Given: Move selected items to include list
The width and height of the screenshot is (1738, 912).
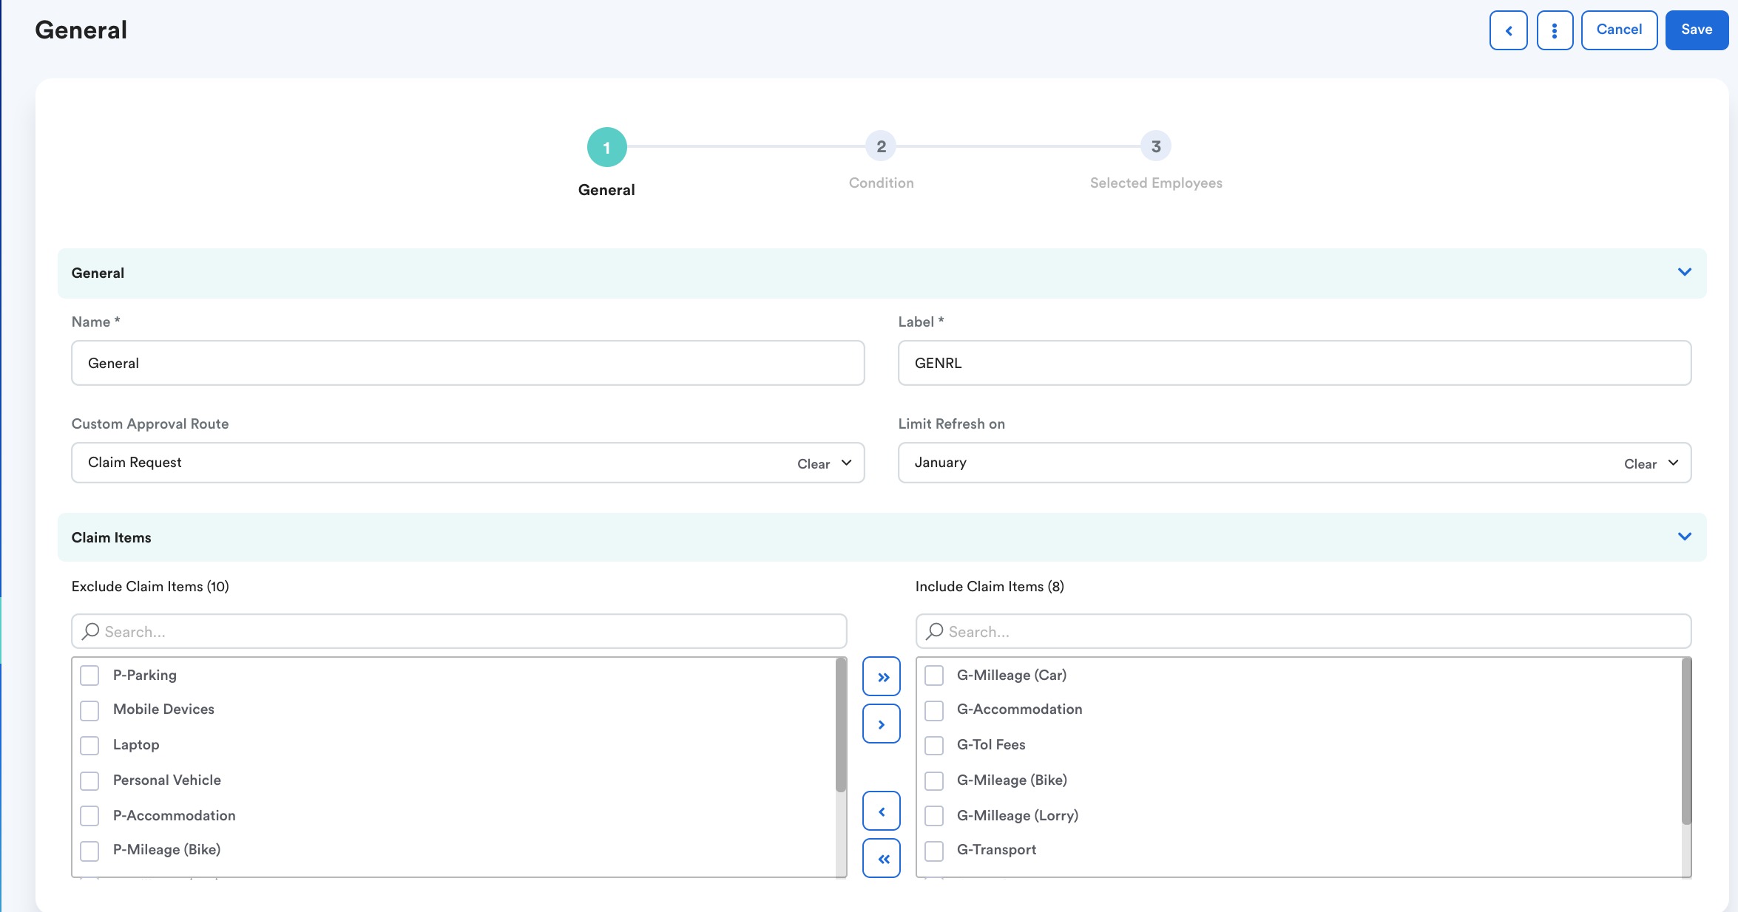Looking at the screenshot, I should tap(882, 724).
